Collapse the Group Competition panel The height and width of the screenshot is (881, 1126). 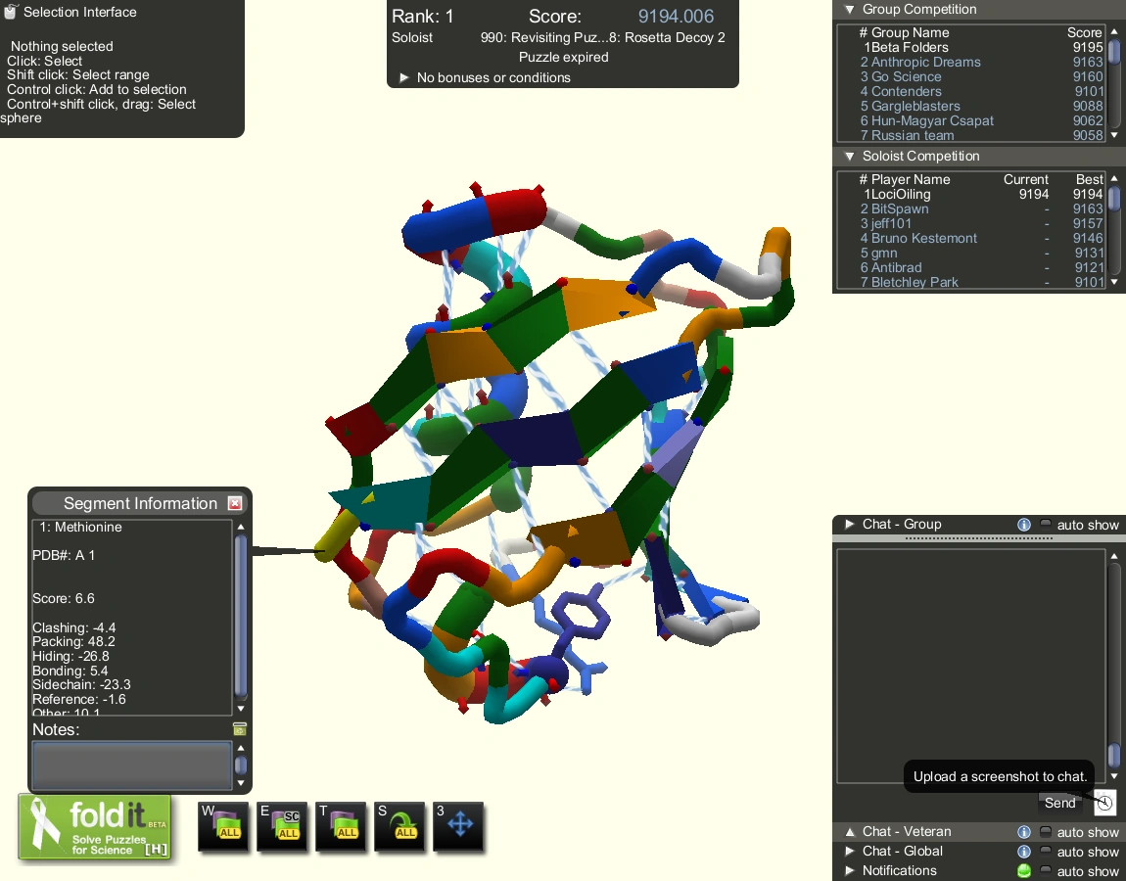848,9
